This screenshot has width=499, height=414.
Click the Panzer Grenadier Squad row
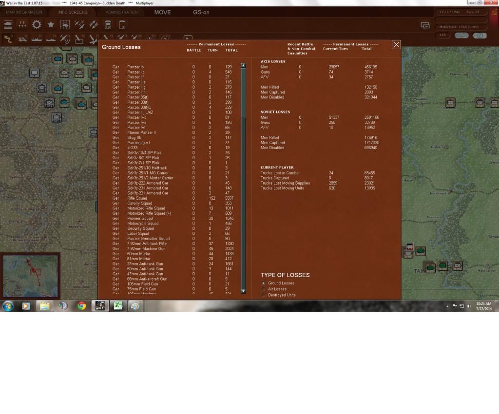pos(174,239)
